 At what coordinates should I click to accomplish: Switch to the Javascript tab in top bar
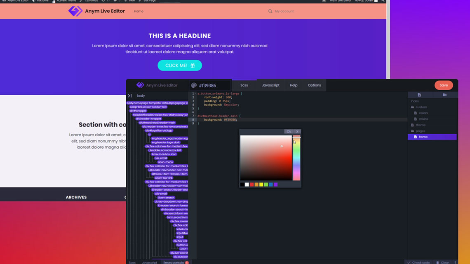[270, 85]
